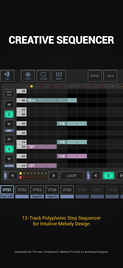Select track VT03
The image size is (123, 268).
click(37, 190)
